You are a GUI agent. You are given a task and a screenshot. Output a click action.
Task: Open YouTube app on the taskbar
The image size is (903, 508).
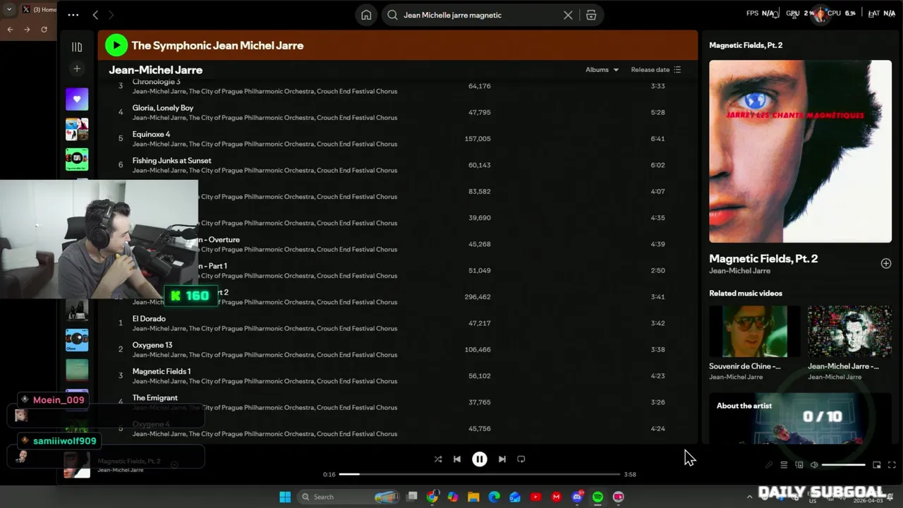click(535, 497)
